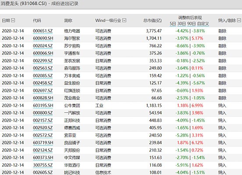Open stock code link 603719.SH

[x=43, y=143]
